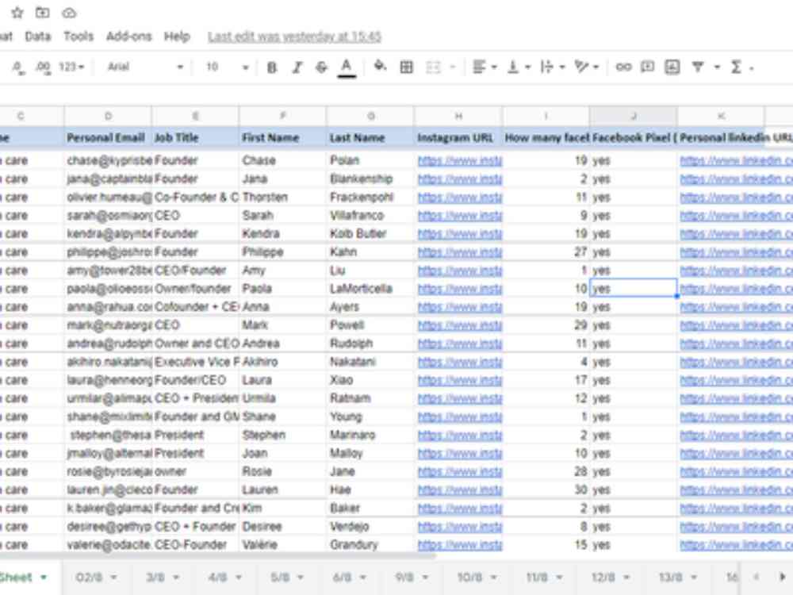The image size is (793, 595).
Task: Apply italic formatting
Action: (296, 67)
